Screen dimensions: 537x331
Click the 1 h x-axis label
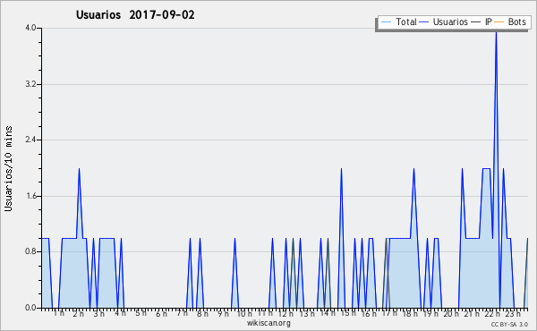[x=58, y=313]
